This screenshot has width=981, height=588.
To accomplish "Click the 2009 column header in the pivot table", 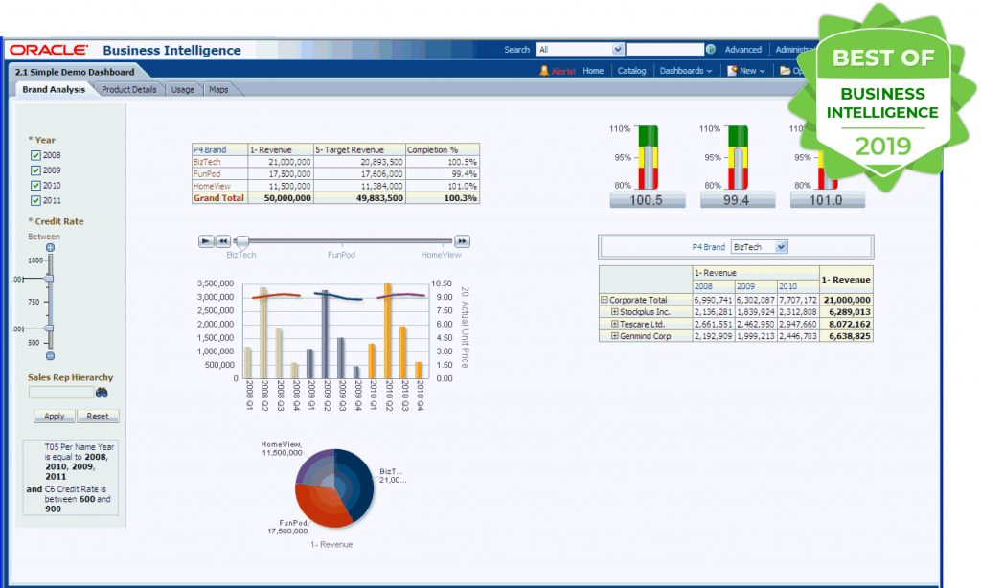I will [756, 286].
